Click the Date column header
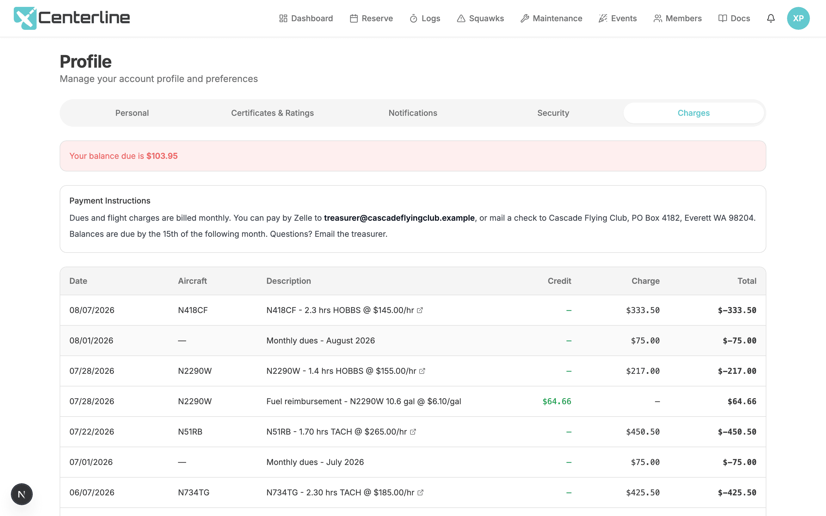The height and width of the screenshot is (516, 826). [x=78, y=281]
